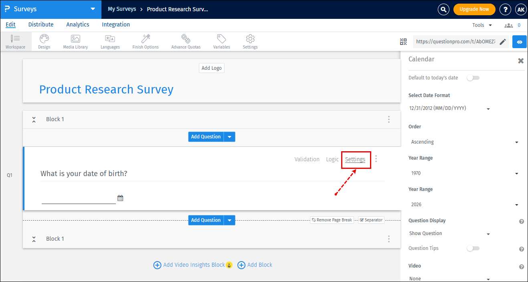Select Finish Options from the toolbar

145,41
